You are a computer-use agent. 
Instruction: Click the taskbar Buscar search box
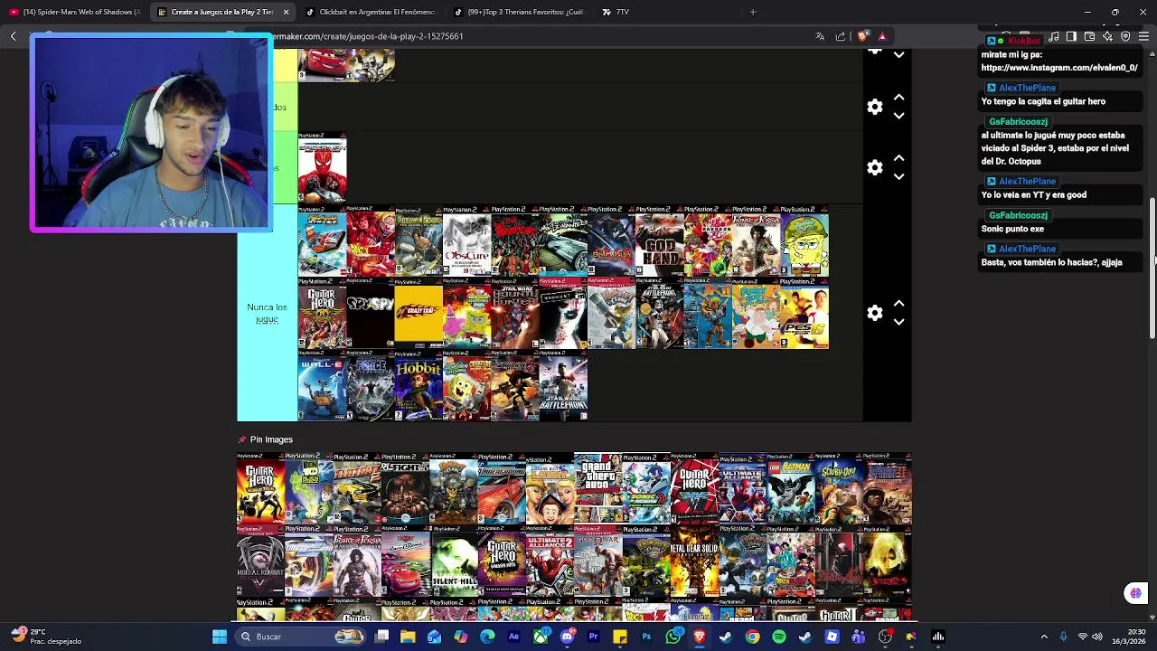[x=298, y=637]
